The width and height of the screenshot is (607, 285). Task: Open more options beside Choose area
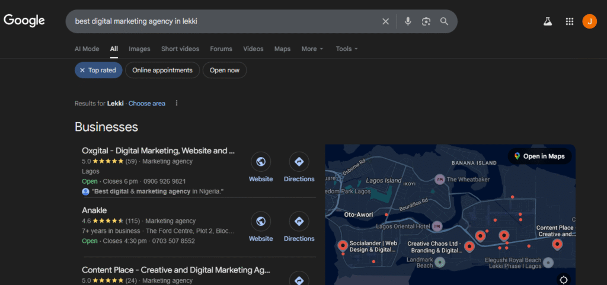176,103
